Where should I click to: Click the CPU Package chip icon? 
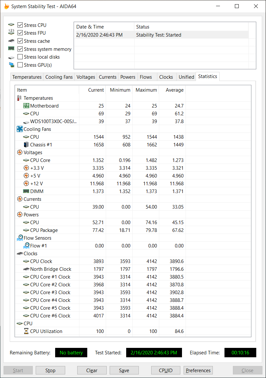pos(26,230)
